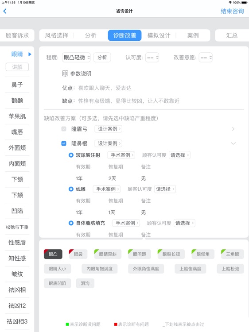Tap 结束咨询 to end consultation
The image size is (249, 332).
tap(232, 11)
